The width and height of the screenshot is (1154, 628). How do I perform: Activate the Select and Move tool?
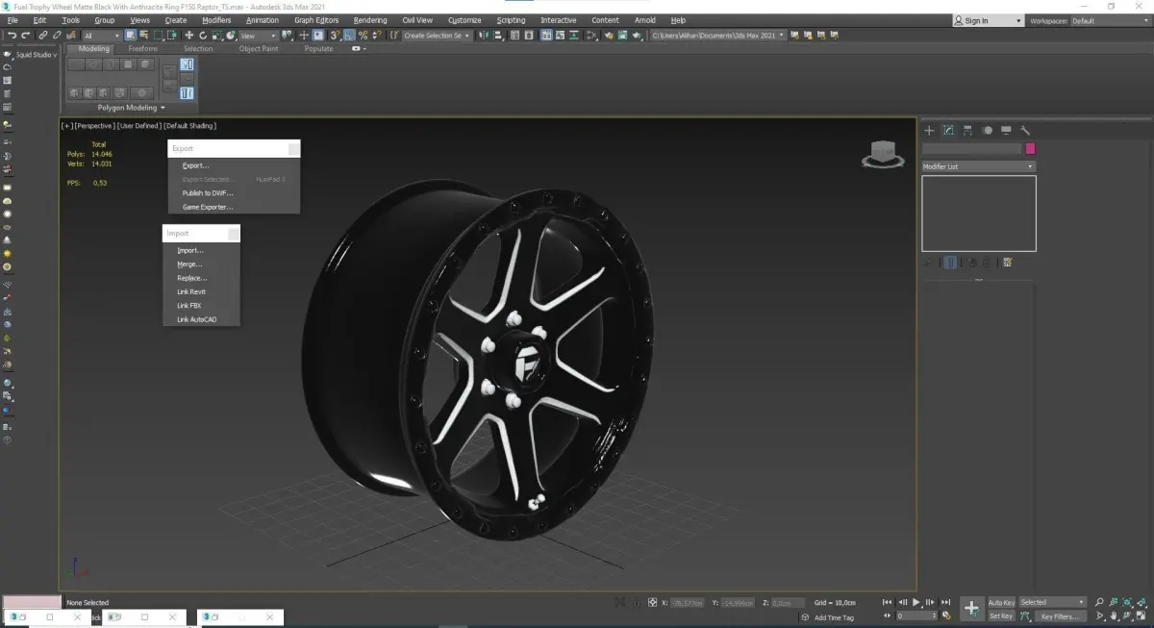189,36
